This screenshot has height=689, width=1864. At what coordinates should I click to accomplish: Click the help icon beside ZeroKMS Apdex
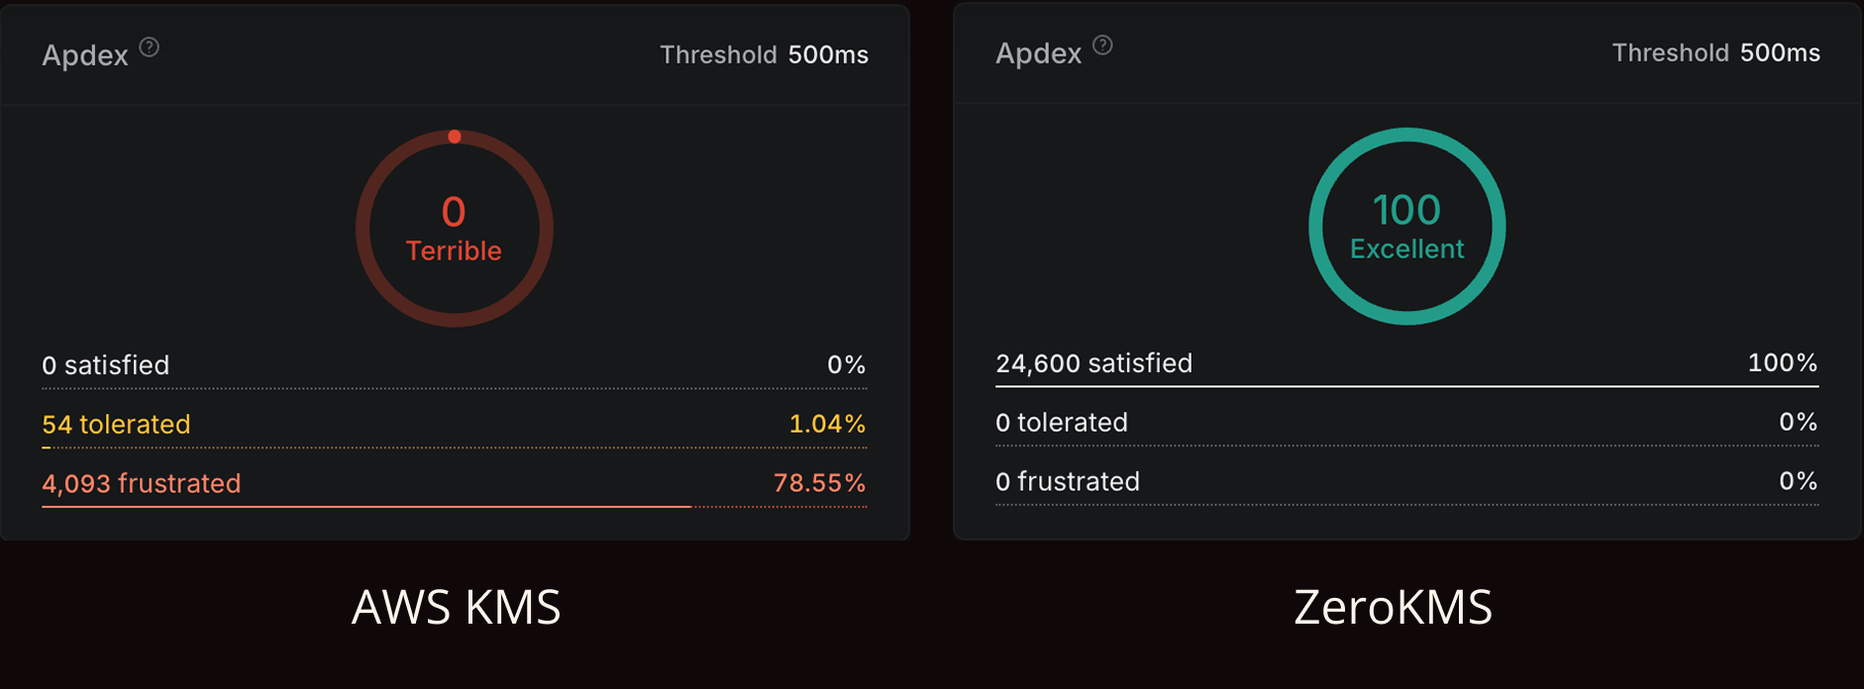point(1102,45)
